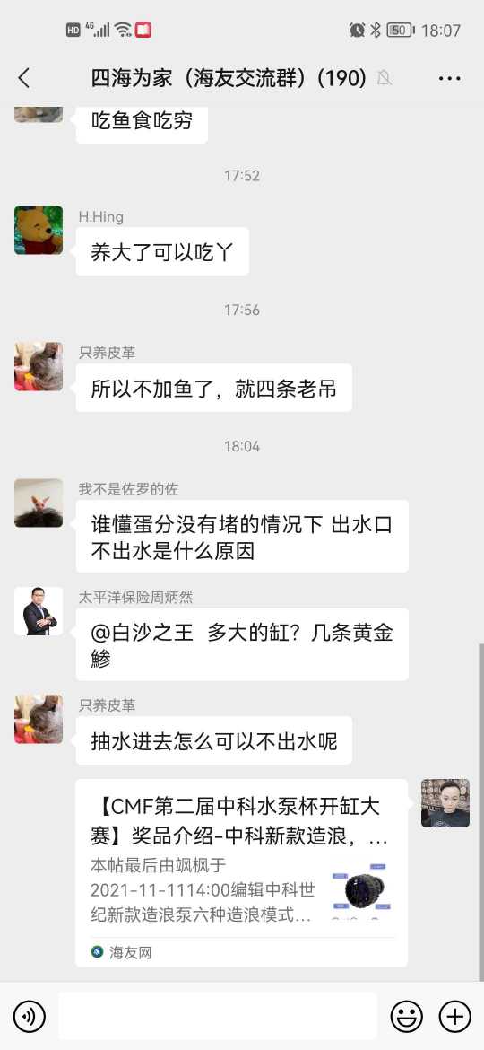Open the plus attachments menu
The width and height of the screenshot is (484, 1050).
tap(455, 1017)
